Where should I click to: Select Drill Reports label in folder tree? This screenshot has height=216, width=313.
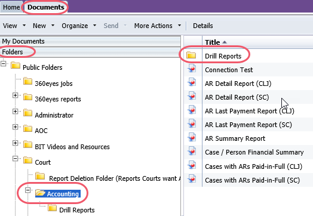click(77, 210)
